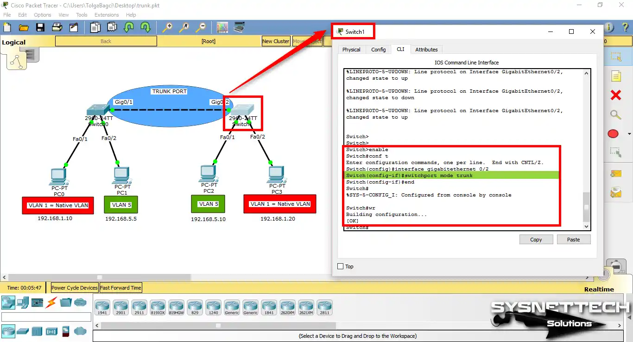Open the Help menu
Image resolution: width=633 pixels, height=342 pixels.
point(131,15)
